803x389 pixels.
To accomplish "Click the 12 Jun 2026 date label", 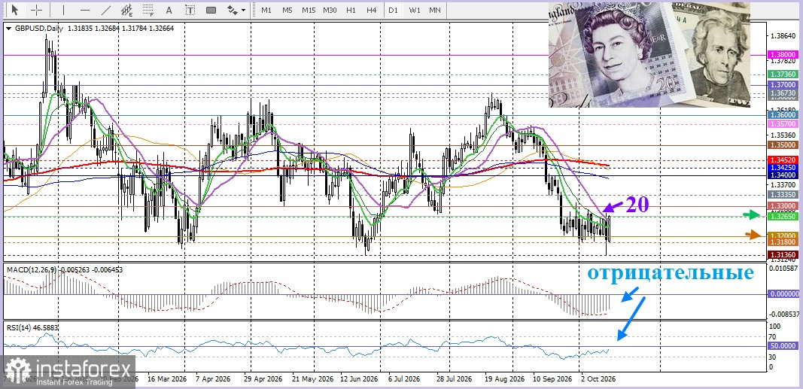I will (x=359, y=380).
